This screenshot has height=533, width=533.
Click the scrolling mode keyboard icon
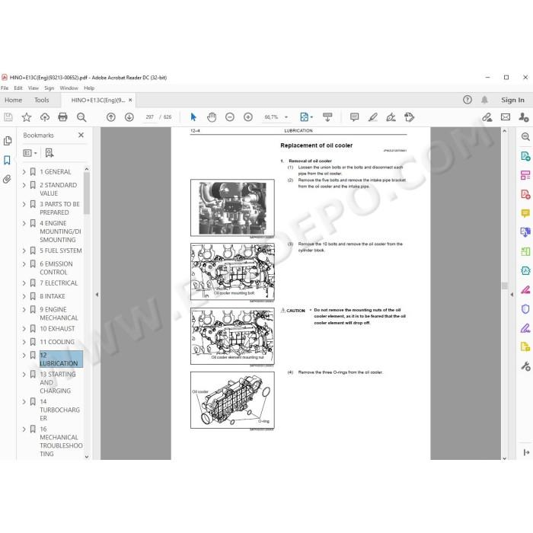click(x=327, y=117)
